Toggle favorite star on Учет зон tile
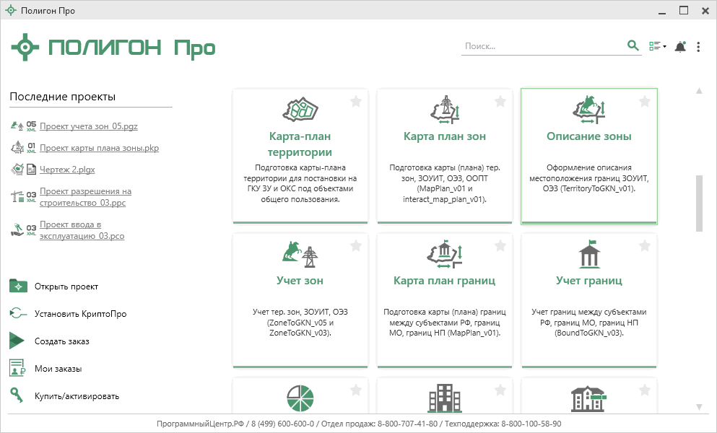Viewport: 717px width, 433px height. click(356, 246)
